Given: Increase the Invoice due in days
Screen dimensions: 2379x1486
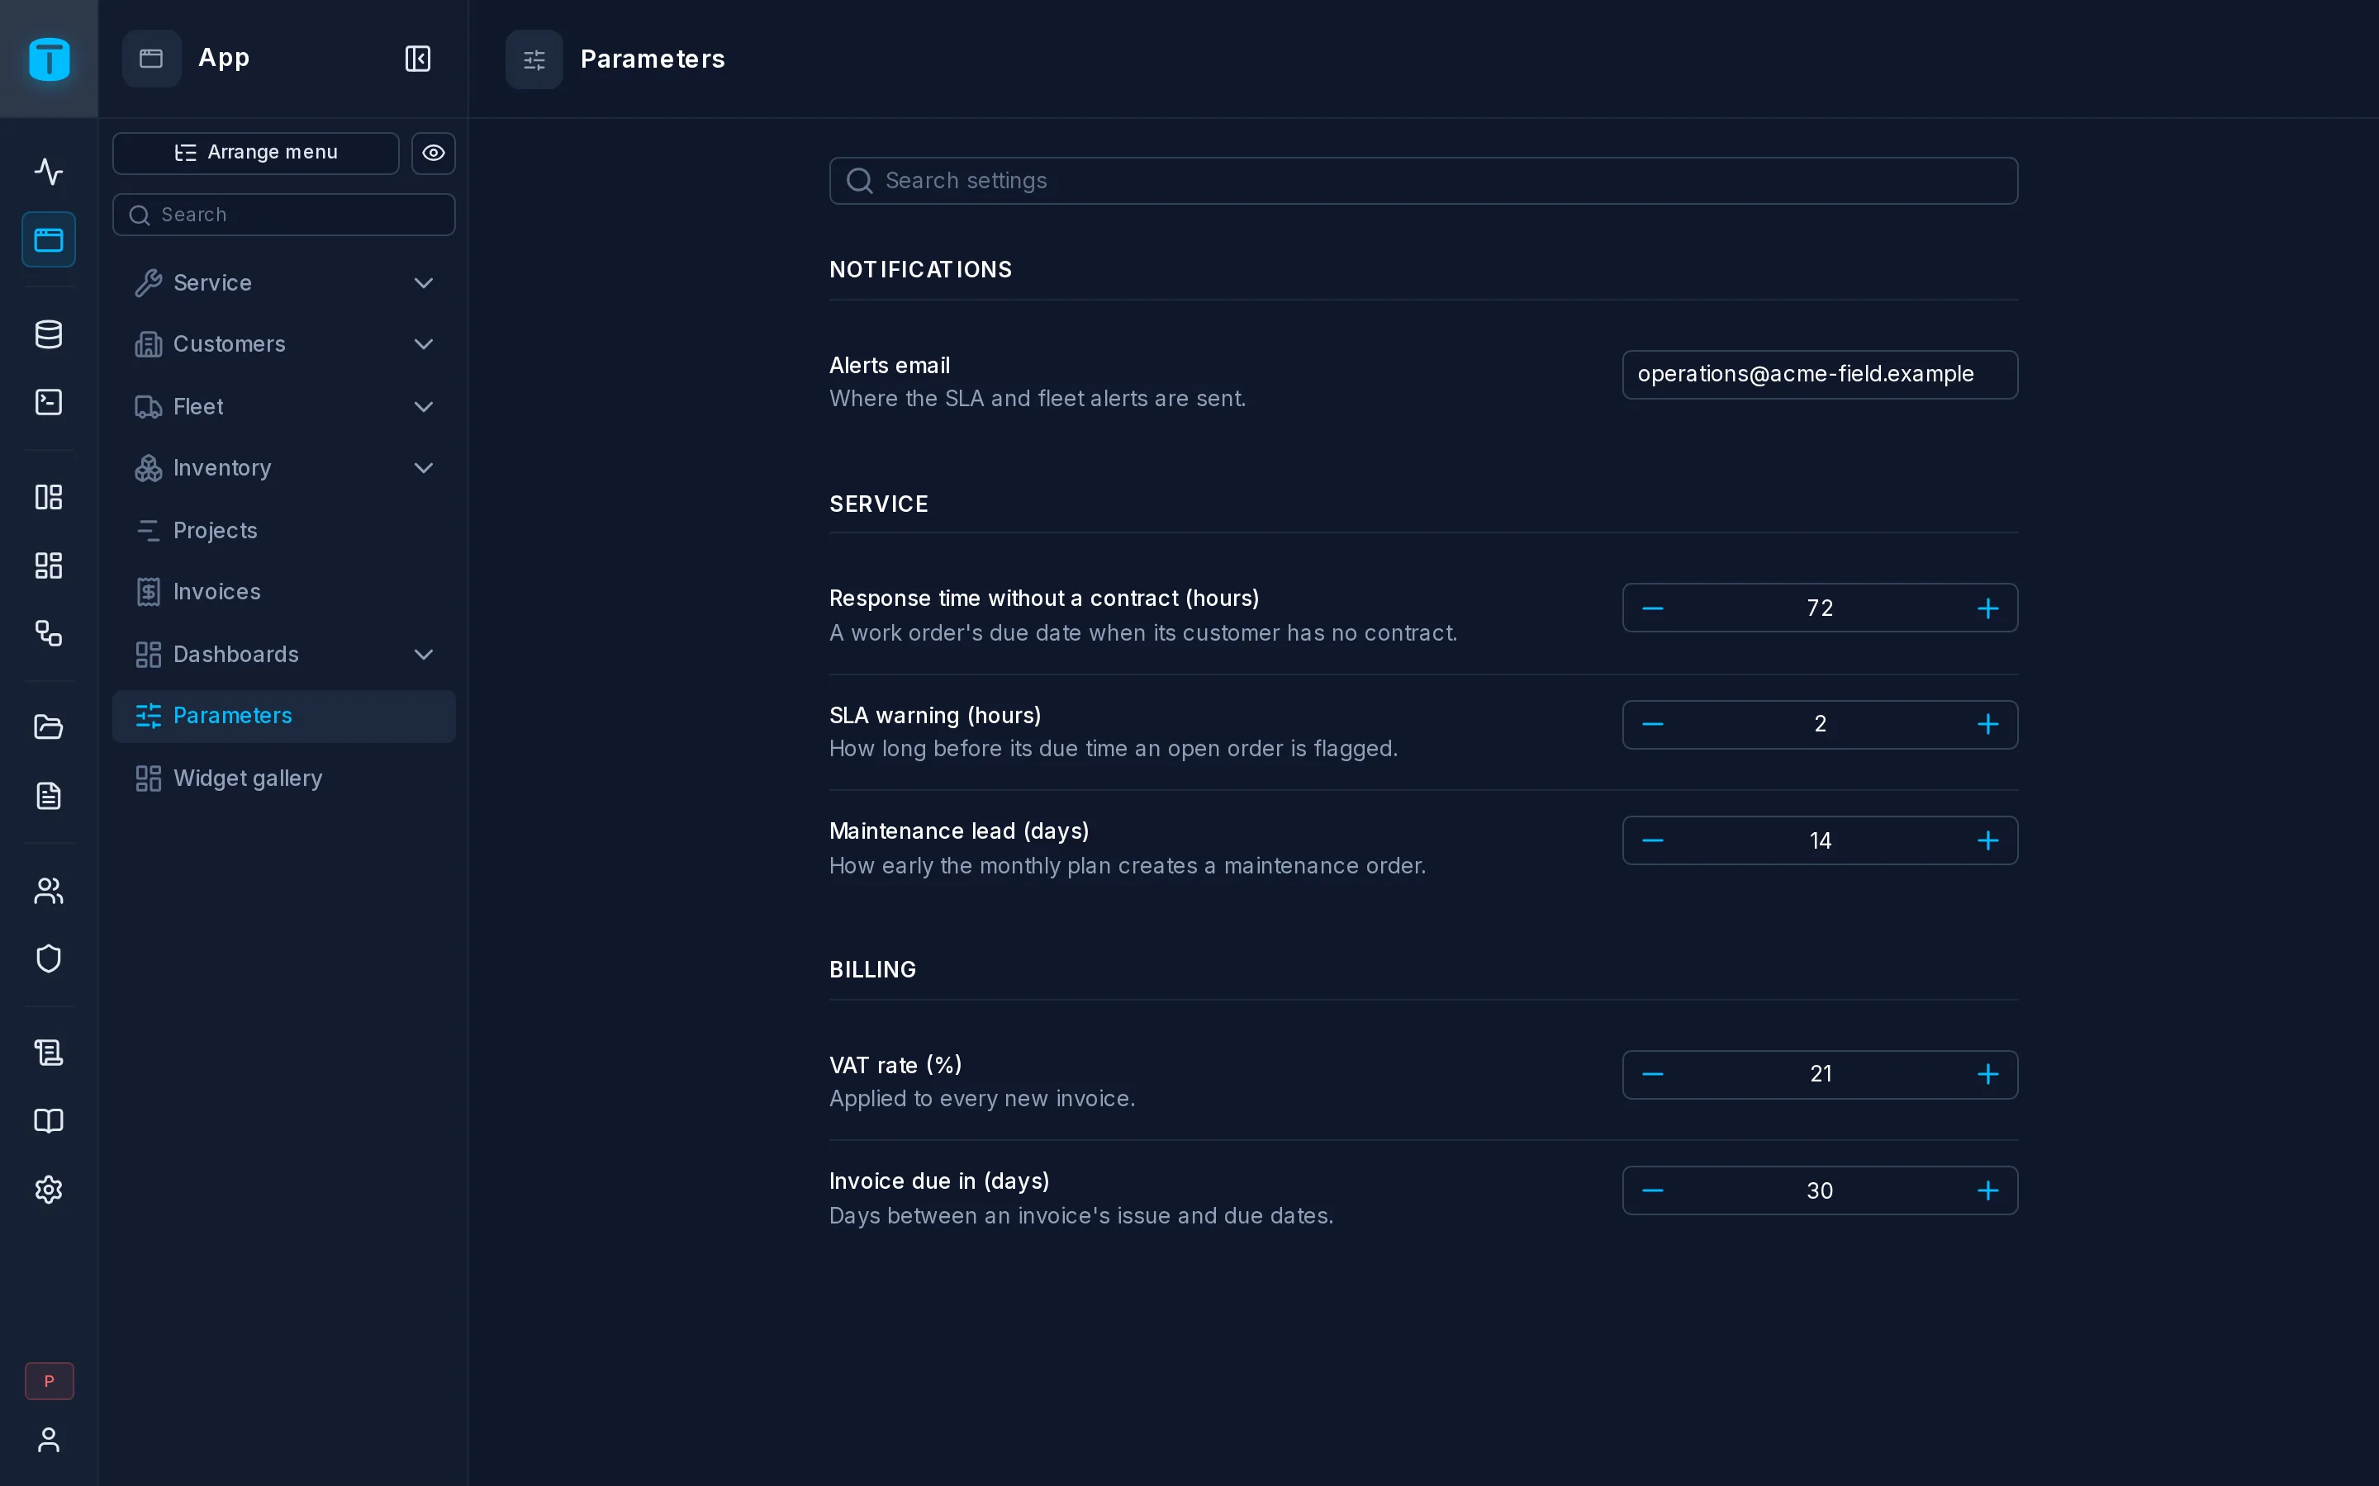Looking at the screenshot, I should tap(1987, 1190).
